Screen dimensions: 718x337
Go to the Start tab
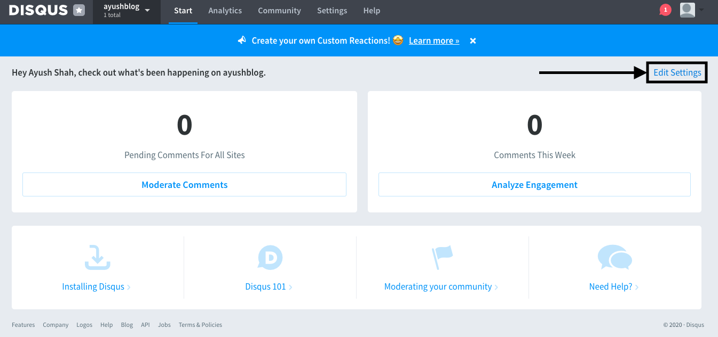(183, 11)
